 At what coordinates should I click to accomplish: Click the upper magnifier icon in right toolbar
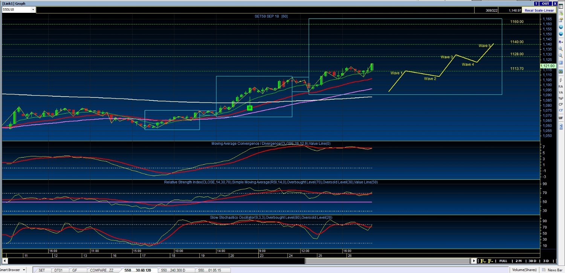point(560,49)
